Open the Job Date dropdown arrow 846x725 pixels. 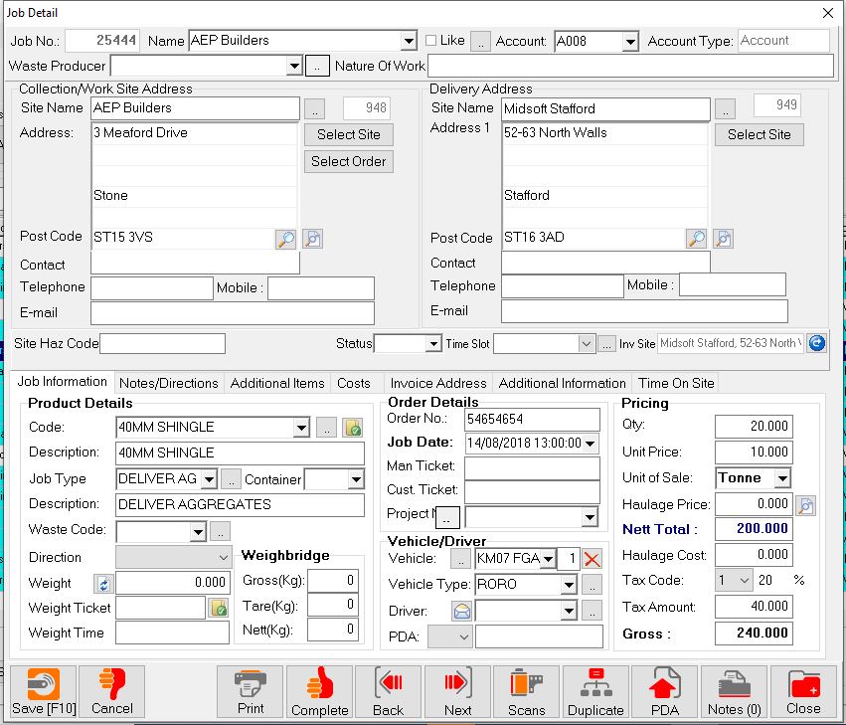pos(591,444)
